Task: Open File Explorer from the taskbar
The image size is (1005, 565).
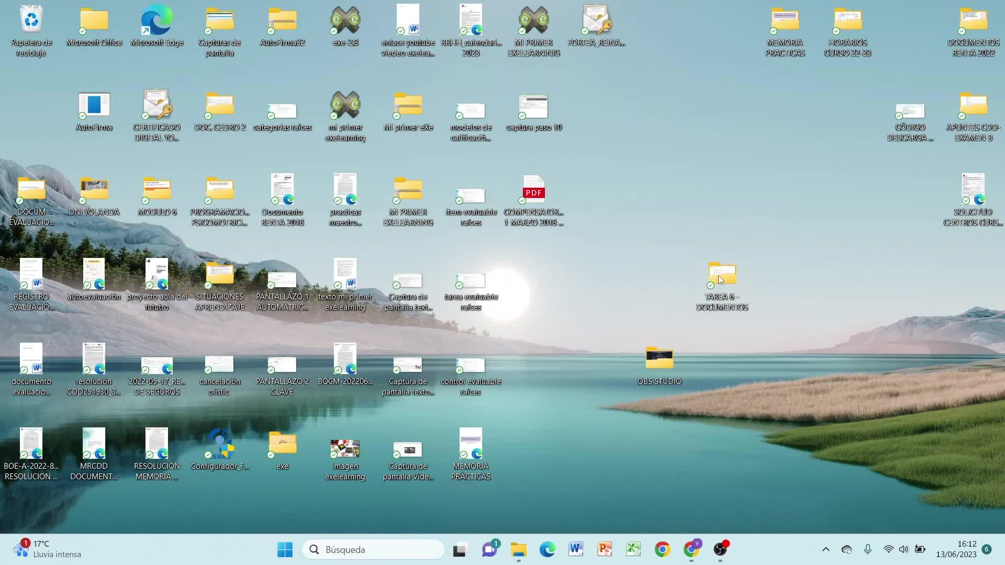Action: pyautogui.click(x=518, y=549)
